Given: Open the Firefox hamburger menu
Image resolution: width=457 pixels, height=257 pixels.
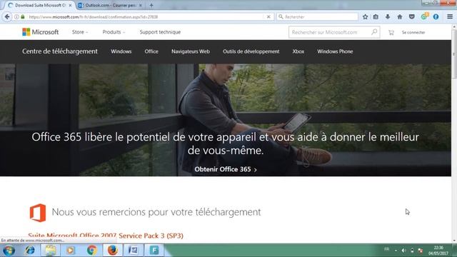Looking at the screenshot, I should click(x=450, y=17).
